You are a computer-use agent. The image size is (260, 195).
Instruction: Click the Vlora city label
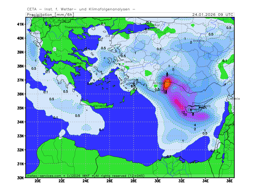coord(37,33)
